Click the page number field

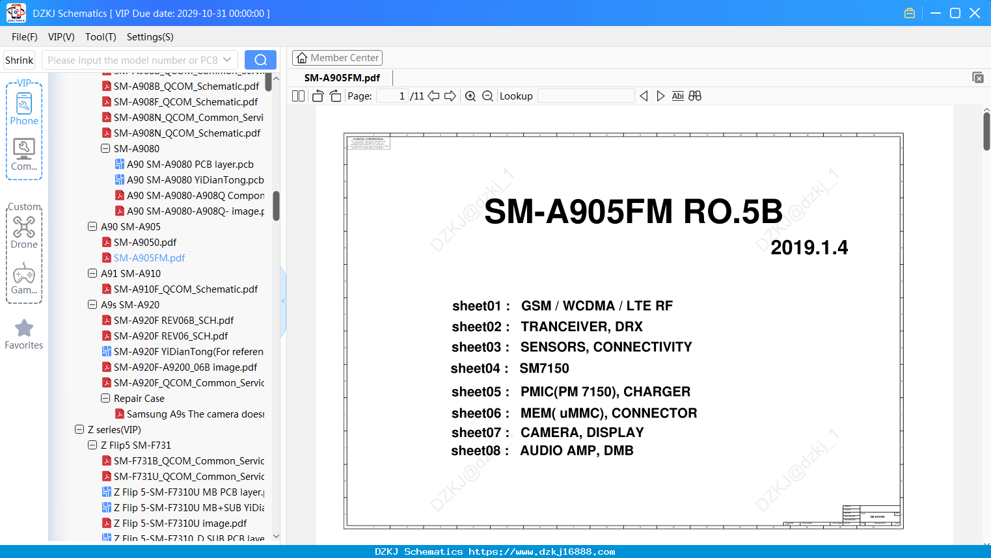[x=392, y=96]
